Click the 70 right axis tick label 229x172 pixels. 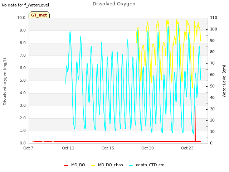(x=212, y=63)
